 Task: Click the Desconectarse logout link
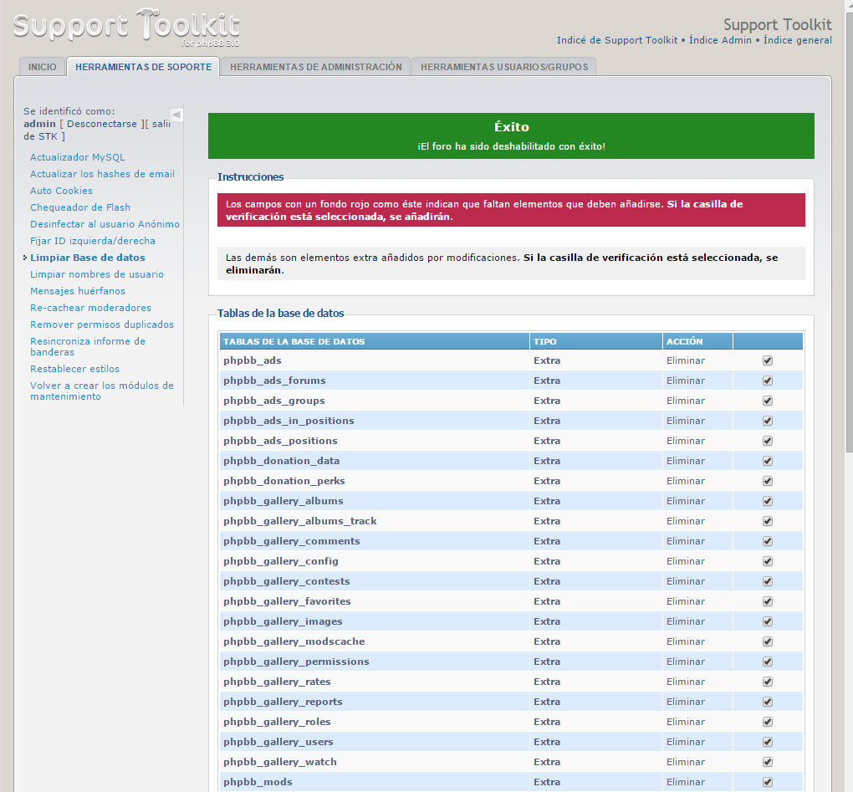tap(101, 124)
